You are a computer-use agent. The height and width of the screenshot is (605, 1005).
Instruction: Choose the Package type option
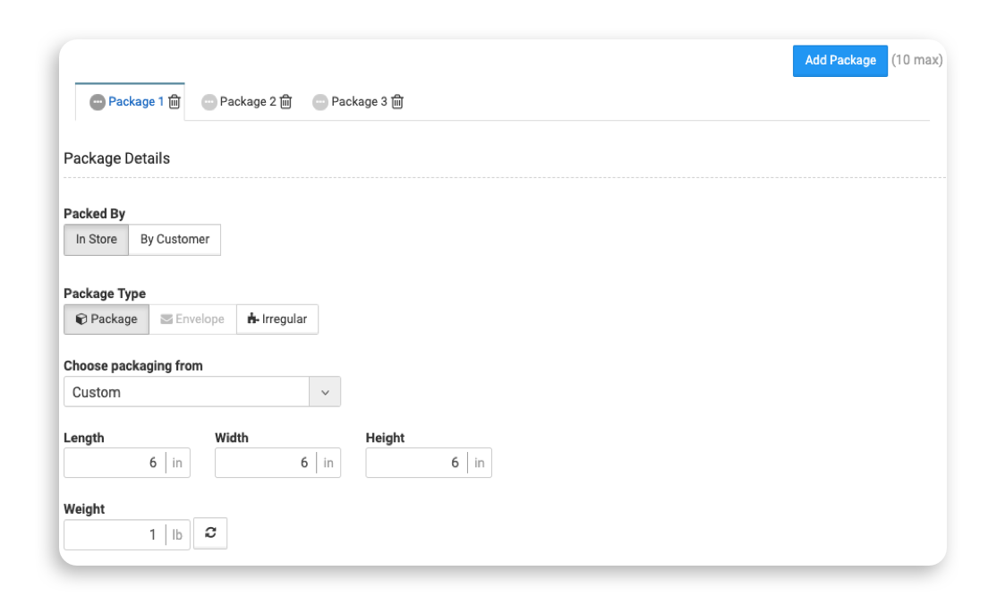tap(106, 320)
